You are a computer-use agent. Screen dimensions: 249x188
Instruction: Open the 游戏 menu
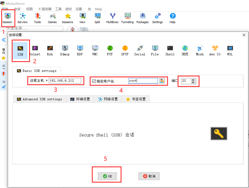point(69,9)
